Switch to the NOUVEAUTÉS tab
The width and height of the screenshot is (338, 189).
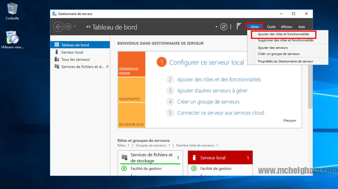click(132, 90)
